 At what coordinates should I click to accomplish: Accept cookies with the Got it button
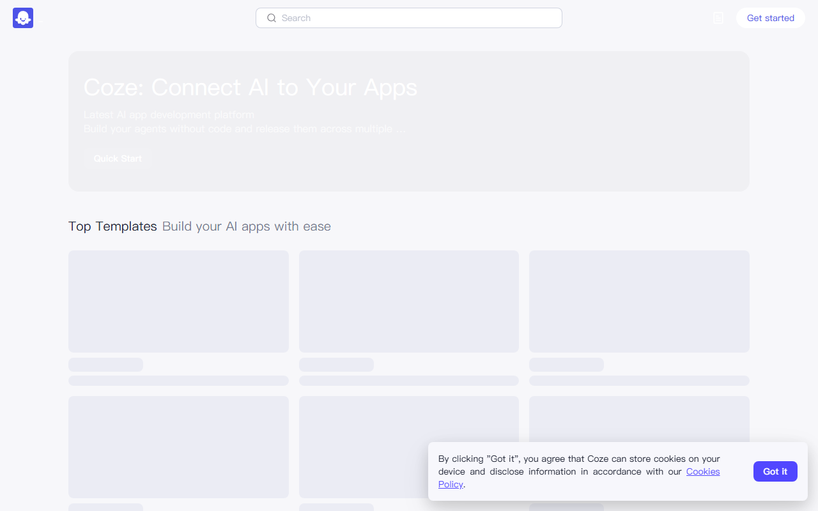tap(775, 471)
